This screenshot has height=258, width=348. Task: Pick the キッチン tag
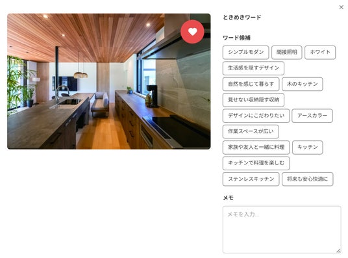click(307, 147)
